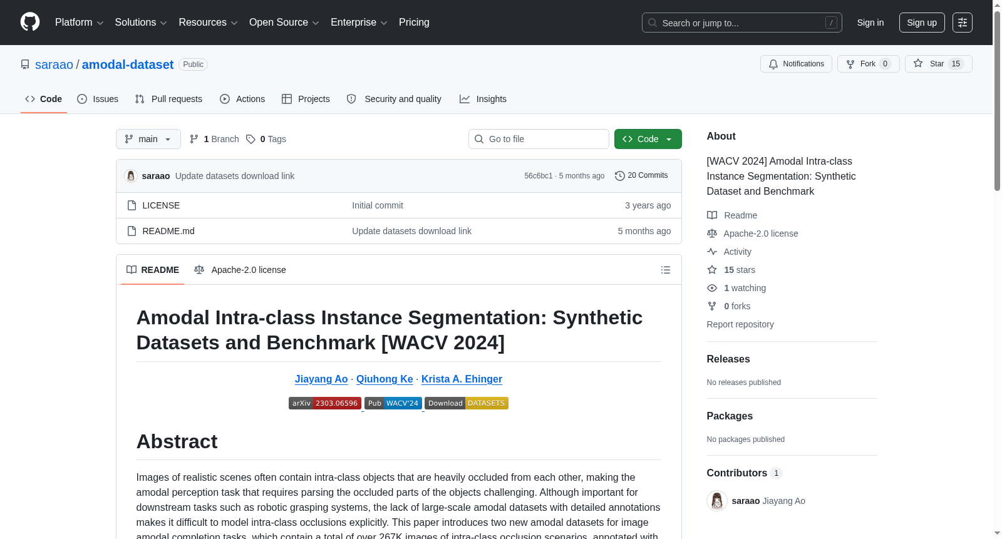Click the fork icon beside 0 forks
This screenshot has height=539, width=1002.
[x=712, y=306]
